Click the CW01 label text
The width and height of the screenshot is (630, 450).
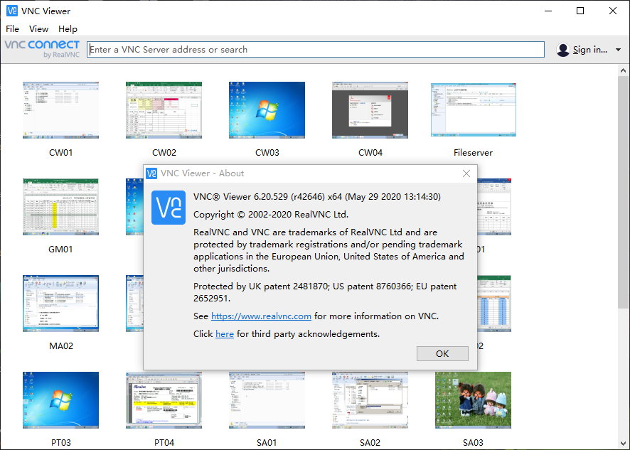pyautogui.click(x=60, y=153)
